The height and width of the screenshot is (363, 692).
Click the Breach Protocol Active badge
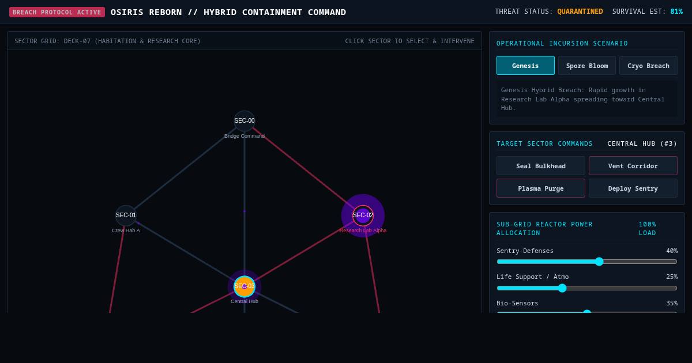coord(57,12)
